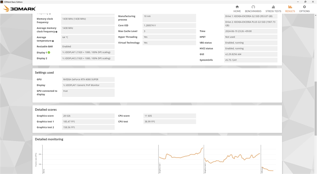Viewport: 317px width, 174px height.
Task: Click info icon beside Average temperature
Action: [53, 41]
